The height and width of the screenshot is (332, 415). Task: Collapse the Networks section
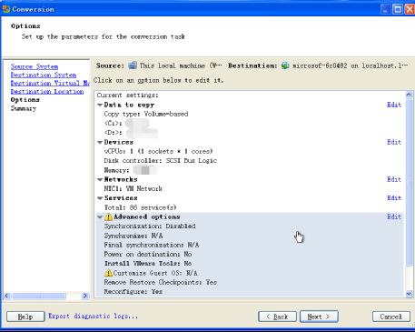click(x=100, y=179)
